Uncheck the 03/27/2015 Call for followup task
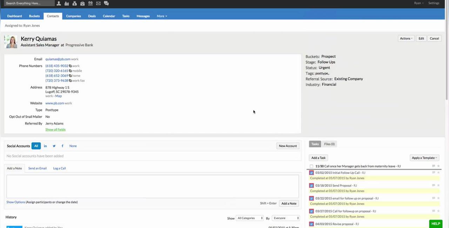Screen dimensions: 449x228 [x=311, y=211]
